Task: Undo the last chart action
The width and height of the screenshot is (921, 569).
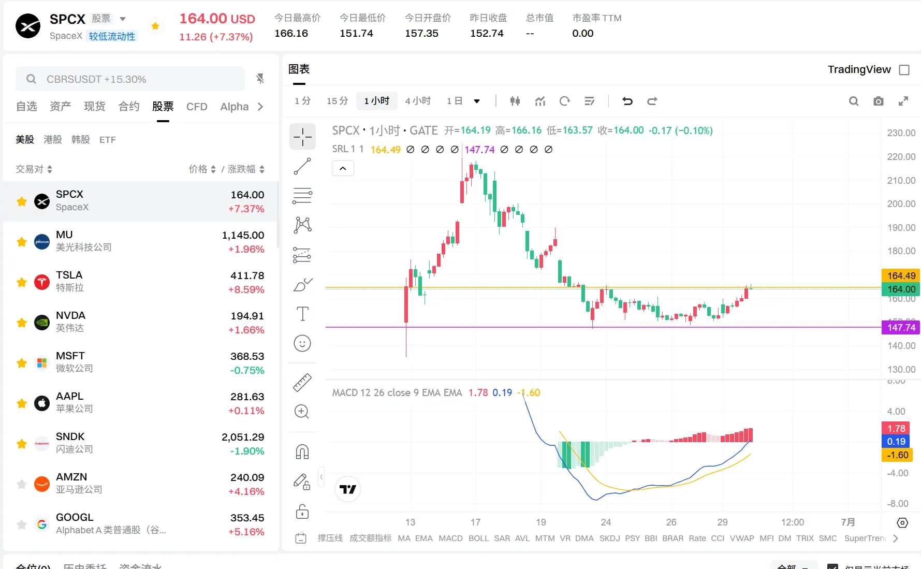Action: 627,101
